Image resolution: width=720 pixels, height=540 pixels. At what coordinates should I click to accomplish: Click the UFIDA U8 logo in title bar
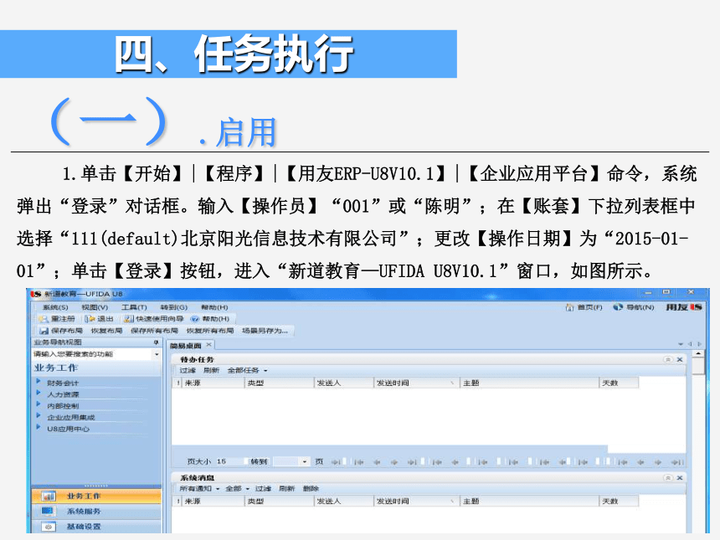point(36,294)
